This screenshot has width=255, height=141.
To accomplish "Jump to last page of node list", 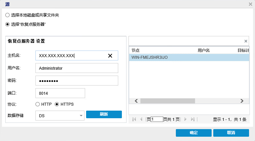I will click(193, 119).
